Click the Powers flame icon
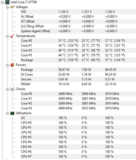136x160 pixels. click(x=12, y=65)
